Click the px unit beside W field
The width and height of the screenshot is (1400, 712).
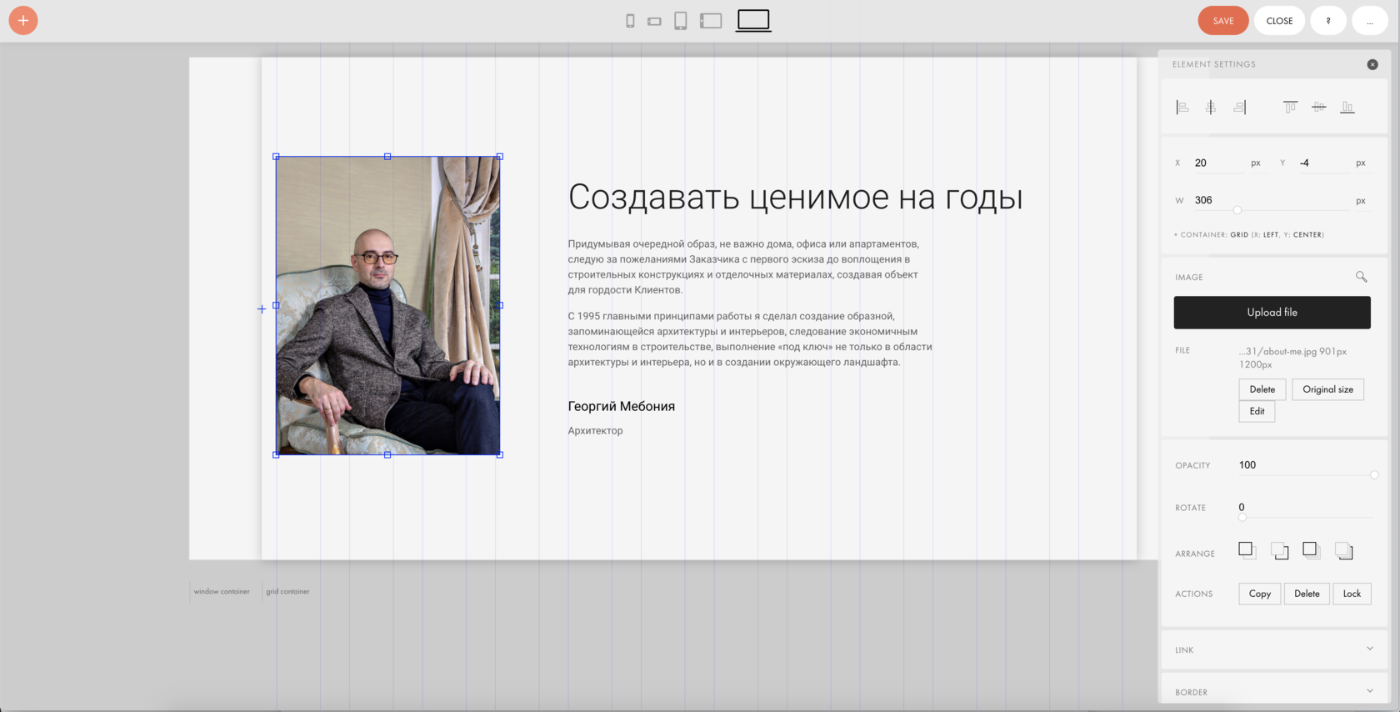[x=1361, y=201]
